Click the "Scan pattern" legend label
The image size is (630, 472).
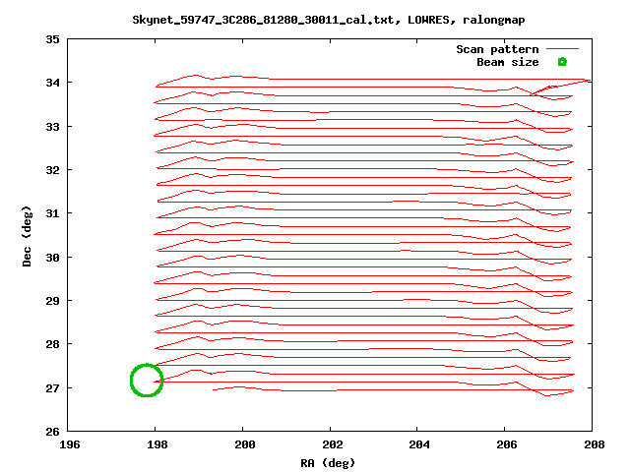(x=497, y=49)
